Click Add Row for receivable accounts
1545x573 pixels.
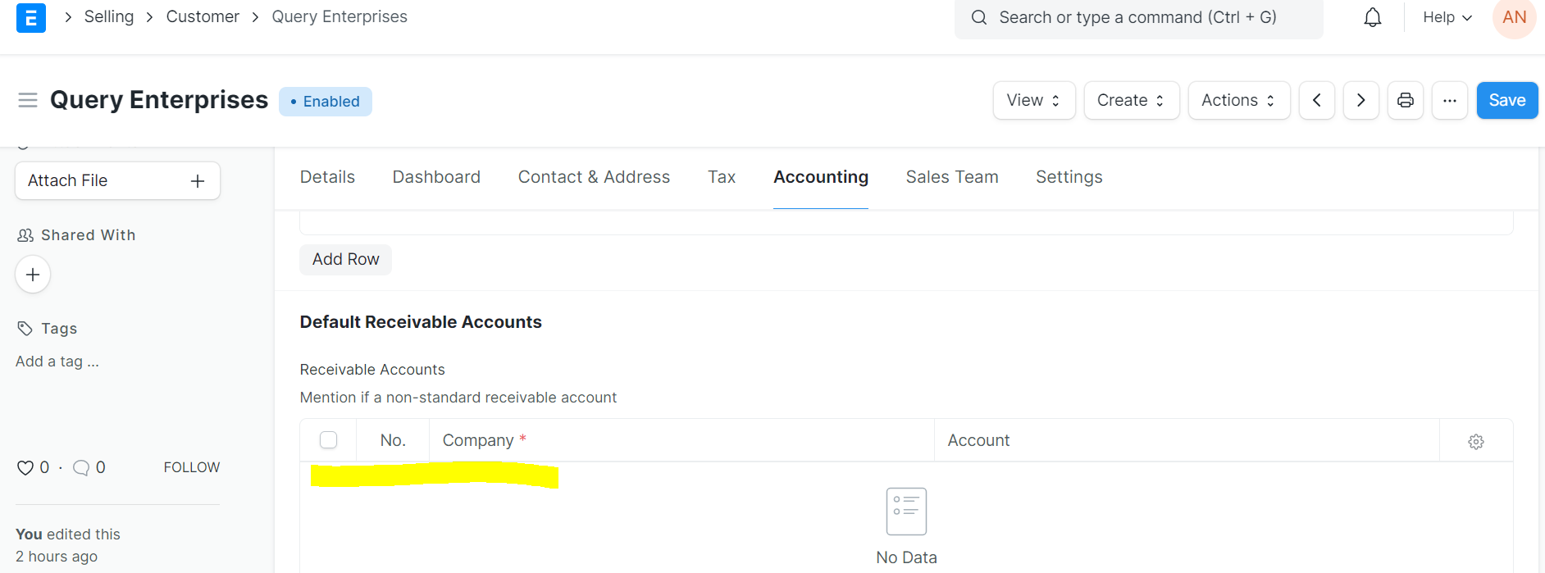coord(344,259)
